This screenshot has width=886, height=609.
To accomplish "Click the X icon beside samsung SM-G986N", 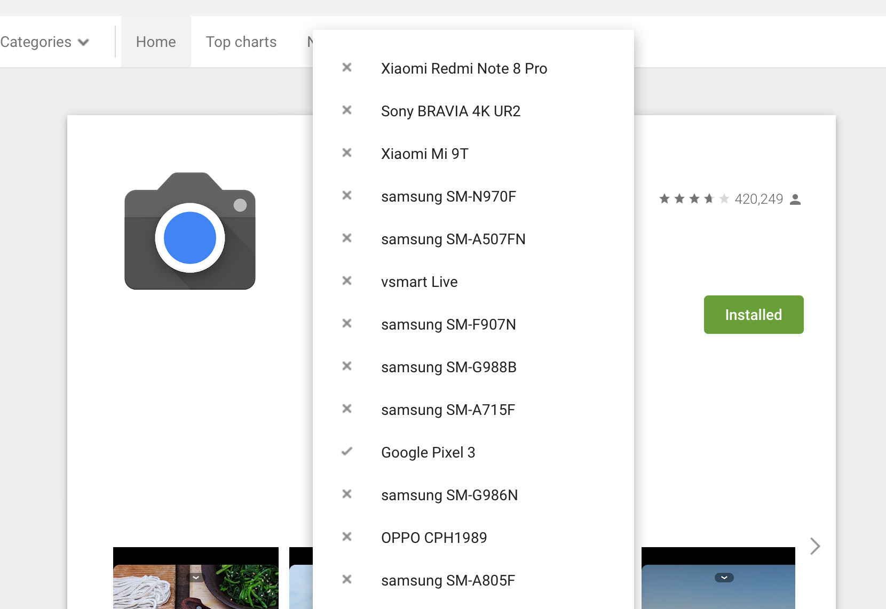I will 347,494.
